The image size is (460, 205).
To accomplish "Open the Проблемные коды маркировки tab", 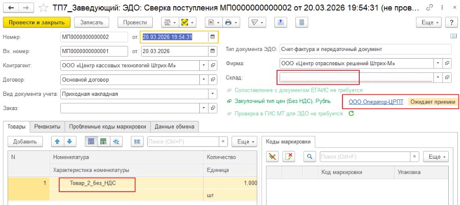I will coord(107,127).
